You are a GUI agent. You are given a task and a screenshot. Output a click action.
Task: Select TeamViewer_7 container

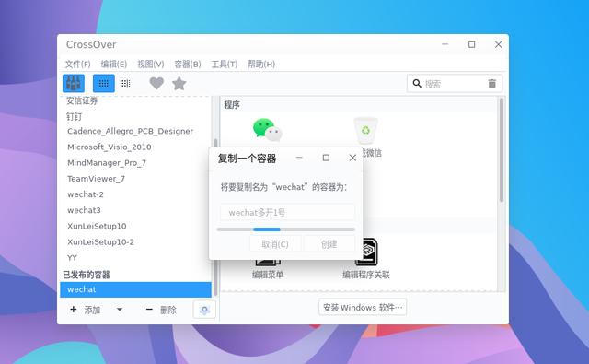click(96, 179)
